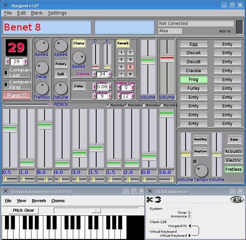Toggle the Reverb effect button
The height and width of the screenshot is (240, 246).
click(123, 43)
